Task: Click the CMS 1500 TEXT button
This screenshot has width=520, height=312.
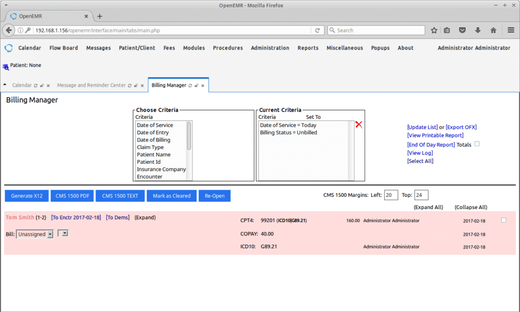Action: (x=120, y=196)
